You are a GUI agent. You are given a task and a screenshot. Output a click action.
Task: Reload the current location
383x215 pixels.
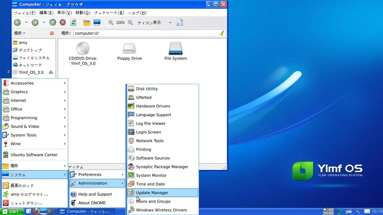click(73, 22)
